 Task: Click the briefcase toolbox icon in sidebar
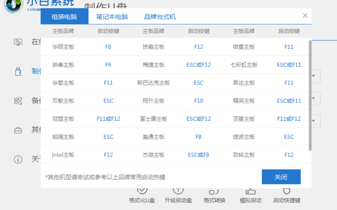tap(18, 130)
